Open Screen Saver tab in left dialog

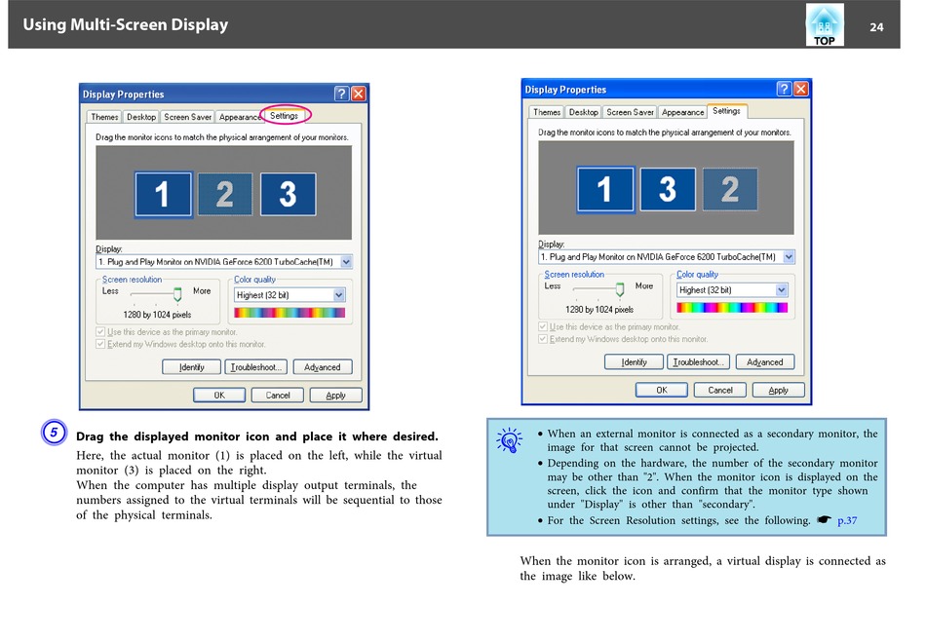coord(187,117)
